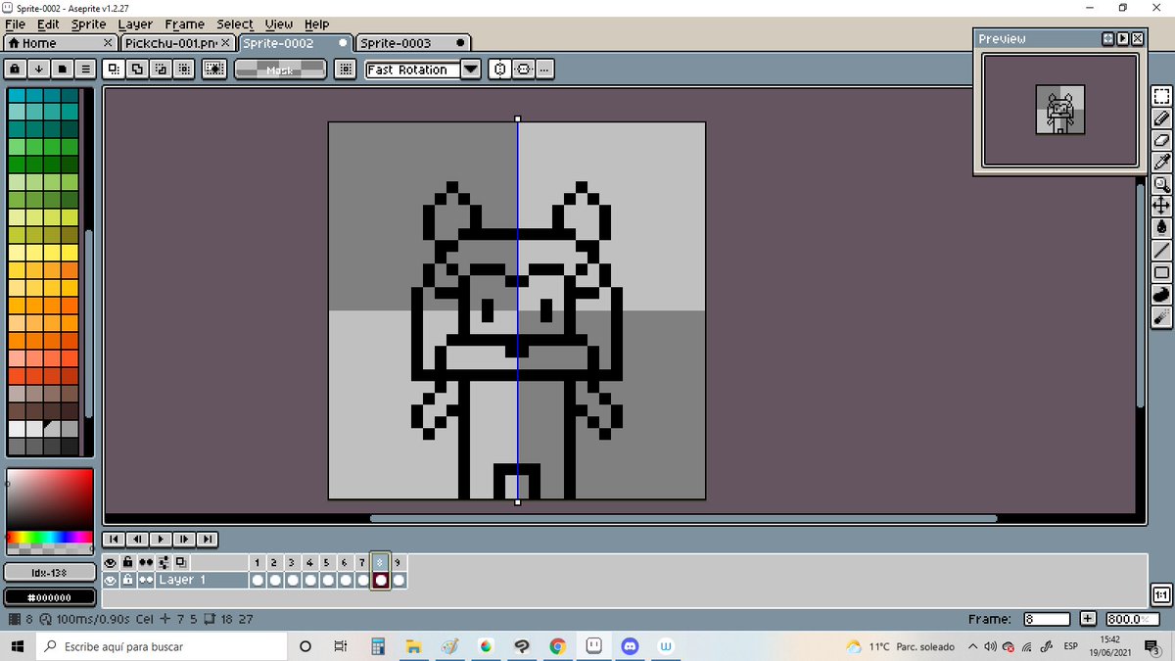Click the plus button to add frame
This screenshot has height=661, width=1175.
pos(1088,619)
